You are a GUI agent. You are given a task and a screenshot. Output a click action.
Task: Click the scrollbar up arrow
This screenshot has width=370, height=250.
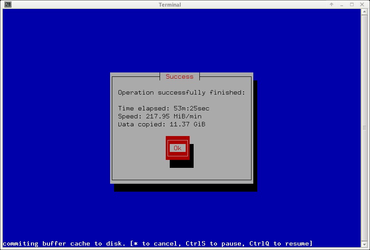[364, 11]
